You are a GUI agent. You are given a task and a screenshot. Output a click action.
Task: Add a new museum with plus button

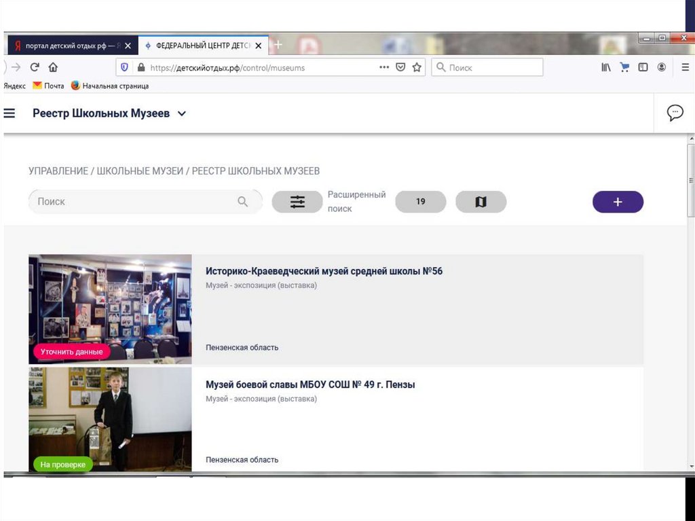[x=618, y=202]
